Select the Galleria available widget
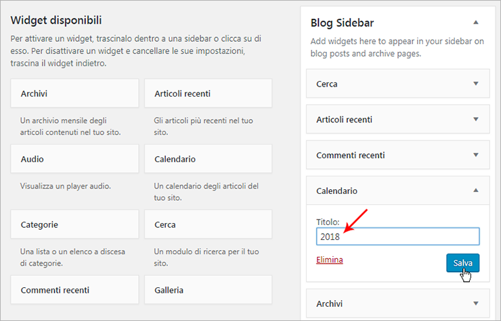The width and height of the screenshot is (501, 321). pos(209,290)
